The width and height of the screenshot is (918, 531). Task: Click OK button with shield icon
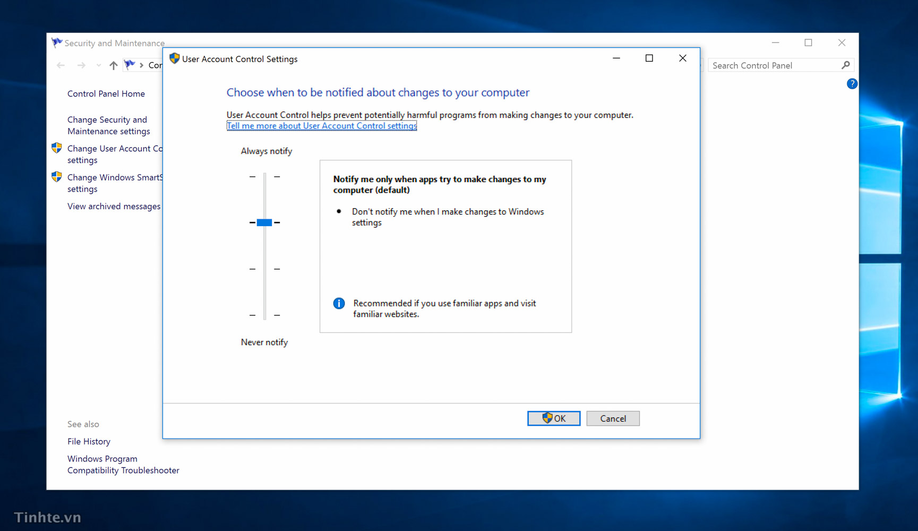pos(553,418)
